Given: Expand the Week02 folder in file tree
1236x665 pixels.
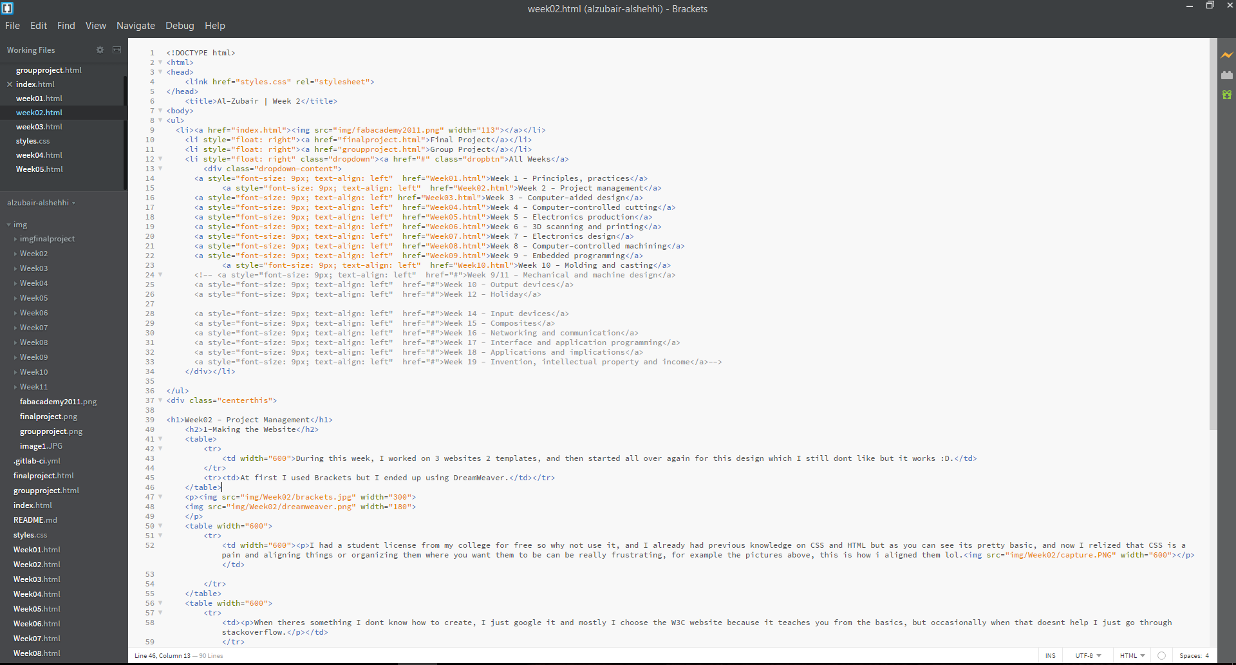Looking at the screenshot, I should pyautogui.click(x=15, y=254).
